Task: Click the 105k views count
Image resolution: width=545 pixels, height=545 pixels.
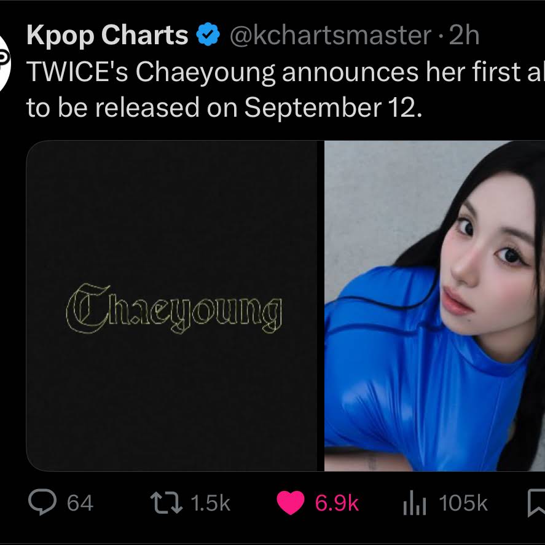Action: [463, 503]
